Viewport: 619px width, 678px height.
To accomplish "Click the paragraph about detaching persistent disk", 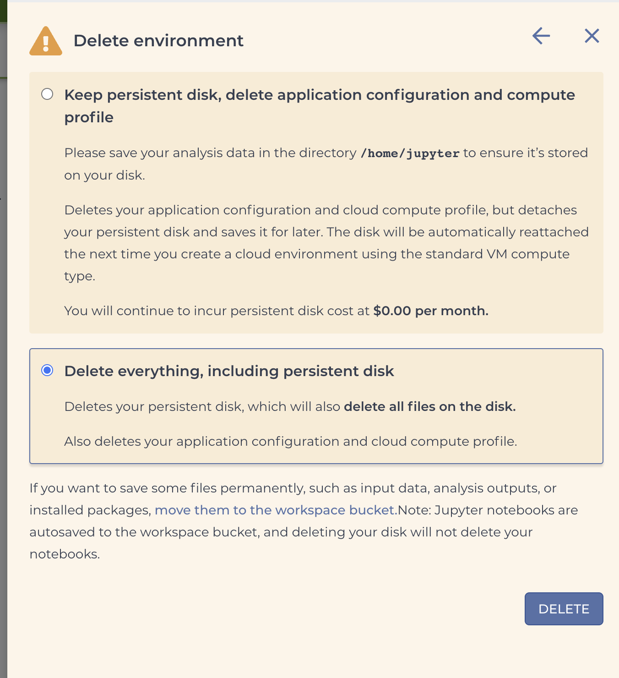I will coord(326,243).
